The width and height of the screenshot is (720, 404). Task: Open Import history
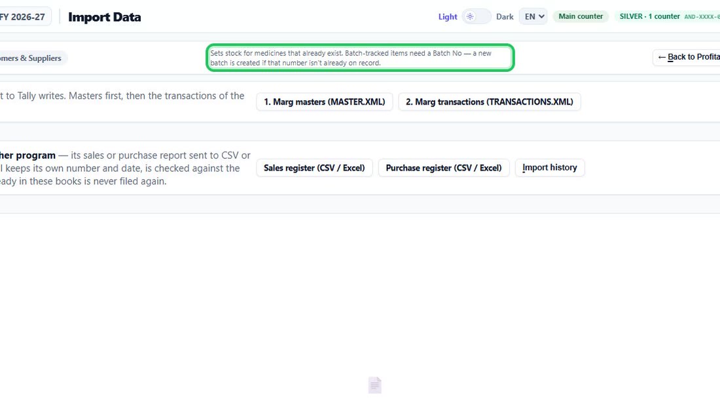[x=550, y=168]
